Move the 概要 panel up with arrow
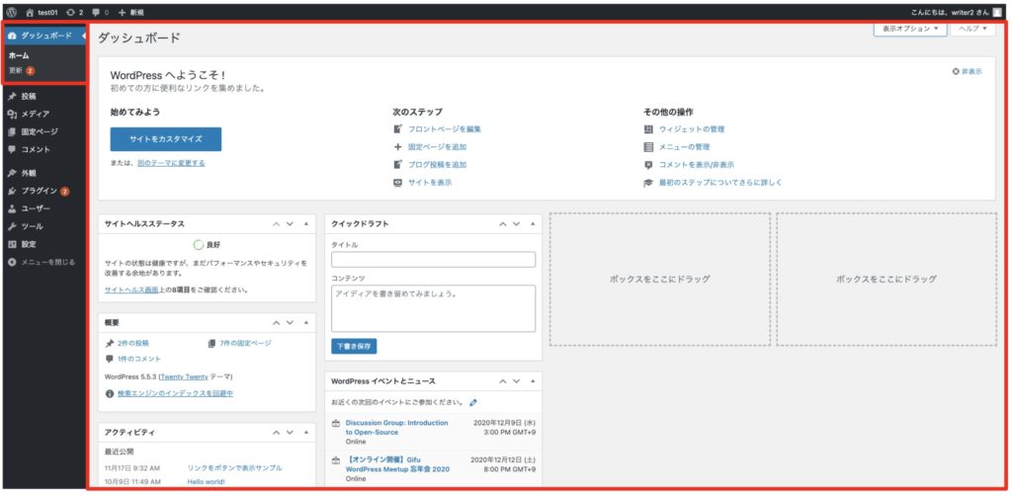 coord(276,322)
